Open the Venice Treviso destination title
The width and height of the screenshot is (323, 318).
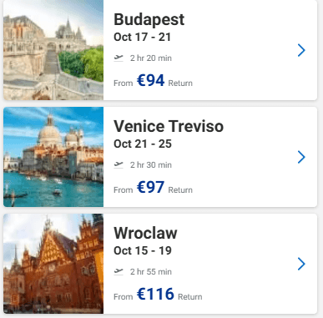coord(169,126)
